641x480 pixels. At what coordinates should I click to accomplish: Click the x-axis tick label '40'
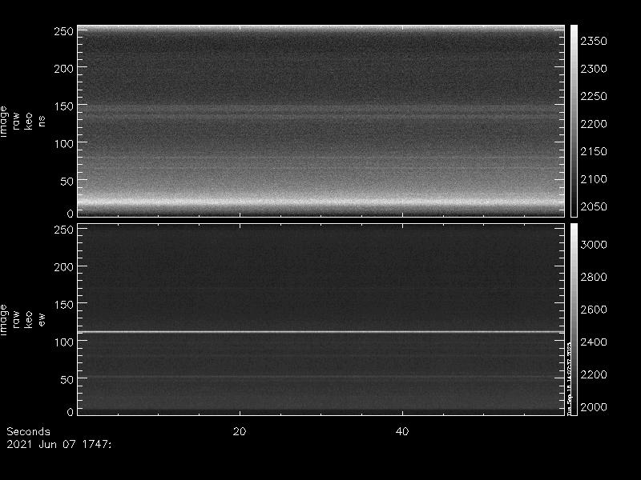403,431
